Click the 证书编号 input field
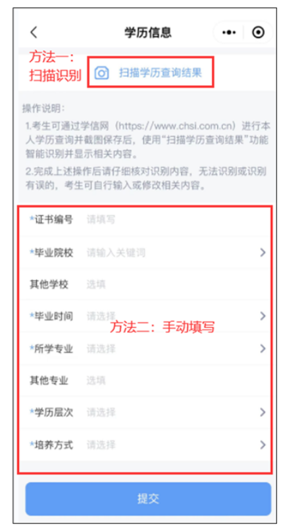This screenshot has width=308, height=526. pos(174,220)
